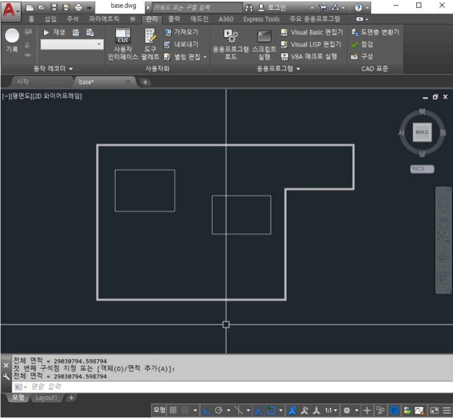Open the AutoCAD application menu logo
The width and height of the screenshot is (453, 418).
click(x=10, y=11)
